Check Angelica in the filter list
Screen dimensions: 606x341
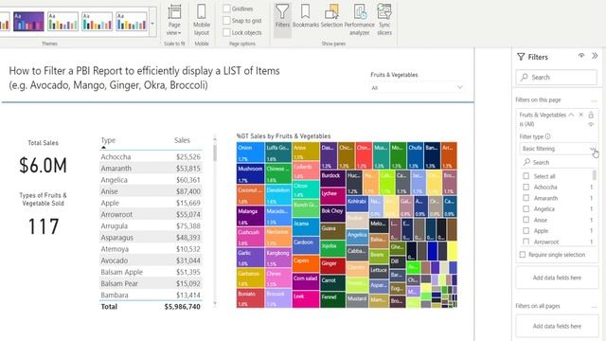click(x=526, y=208)
